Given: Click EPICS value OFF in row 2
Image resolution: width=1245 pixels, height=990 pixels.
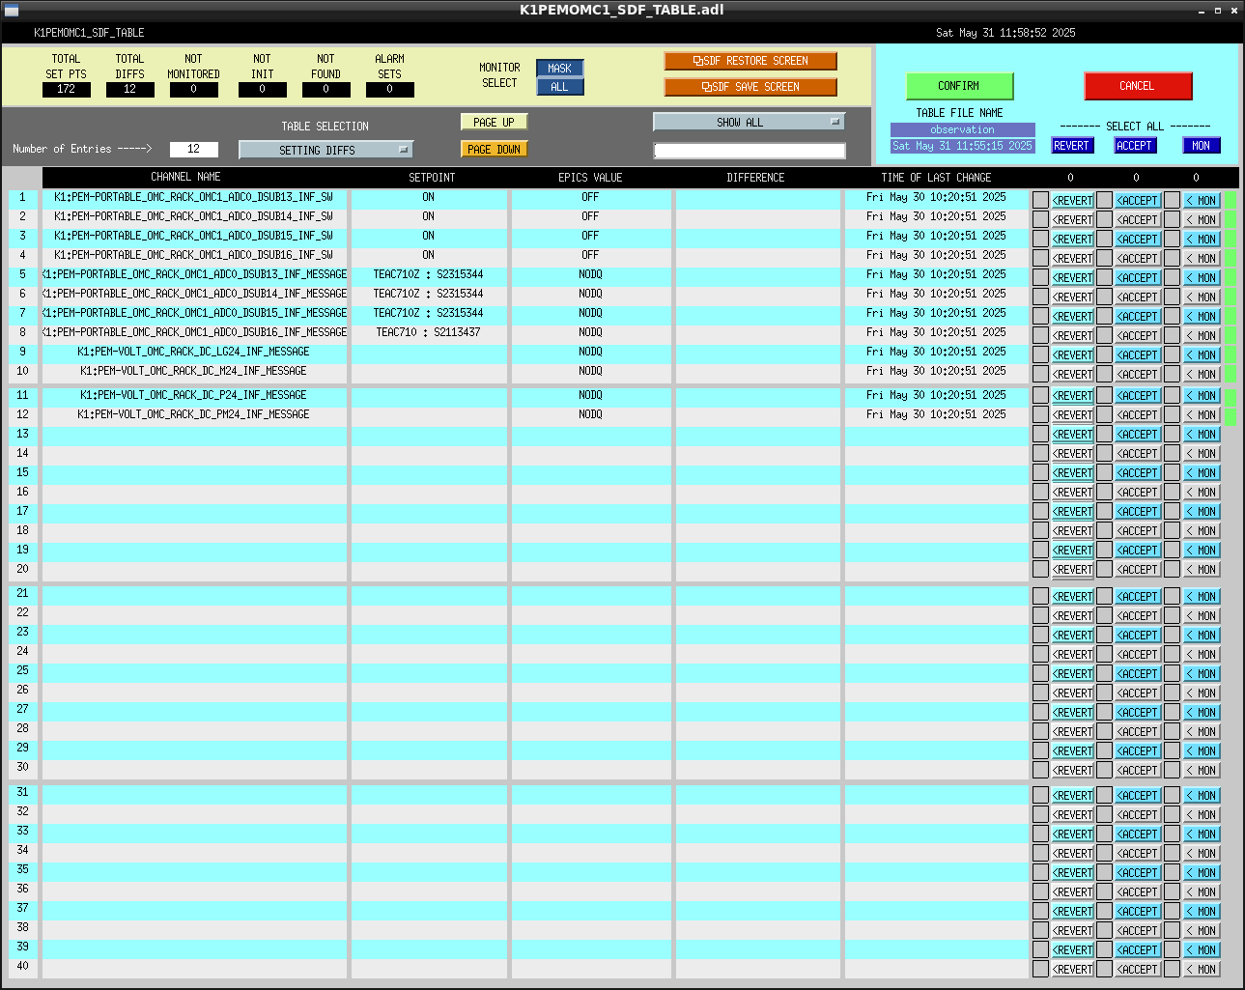Looking at the screenshot, I should (590, 216).
